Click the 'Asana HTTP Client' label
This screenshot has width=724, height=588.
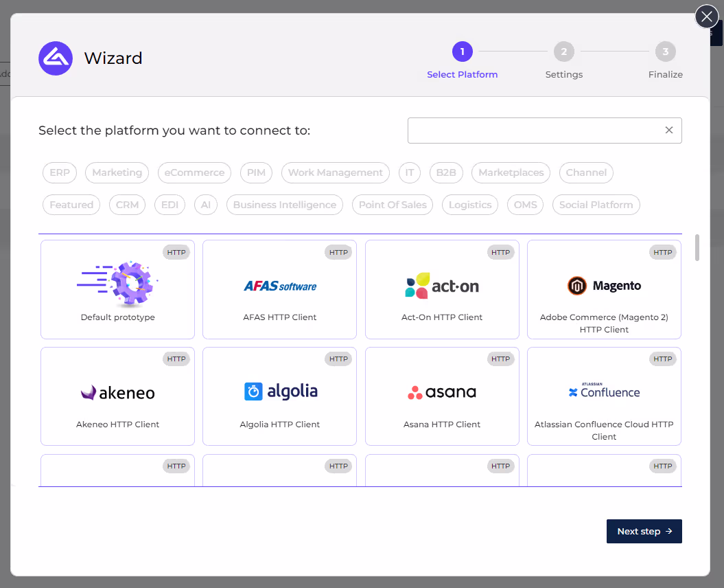point(442,425)
